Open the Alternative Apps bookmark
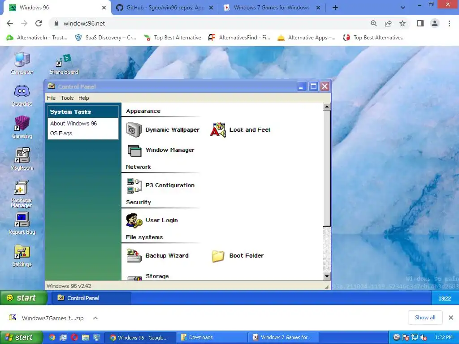 coord(306,38)
